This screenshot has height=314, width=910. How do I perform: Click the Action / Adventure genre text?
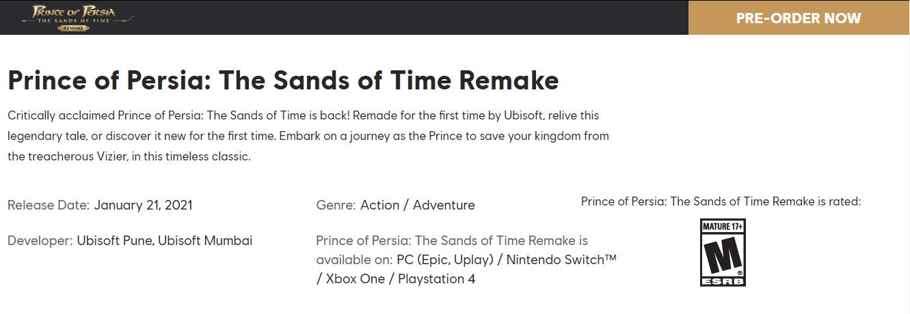417,205
